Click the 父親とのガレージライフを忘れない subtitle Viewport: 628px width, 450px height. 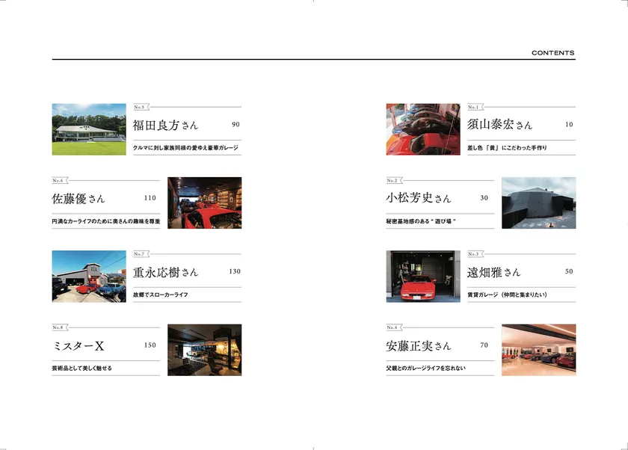(x=425, y=368)
